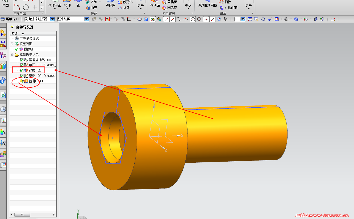
Task: Click the 修剪体 (Trim Body) tool
Action: tap(125, 2)
